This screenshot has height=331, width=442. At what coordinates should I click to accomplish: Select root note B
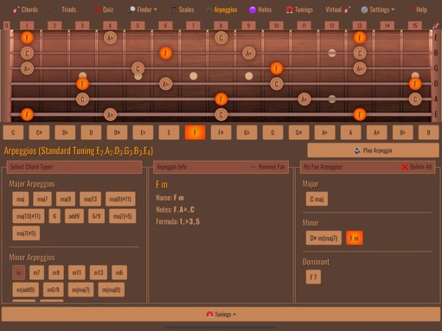click(428, 132)
